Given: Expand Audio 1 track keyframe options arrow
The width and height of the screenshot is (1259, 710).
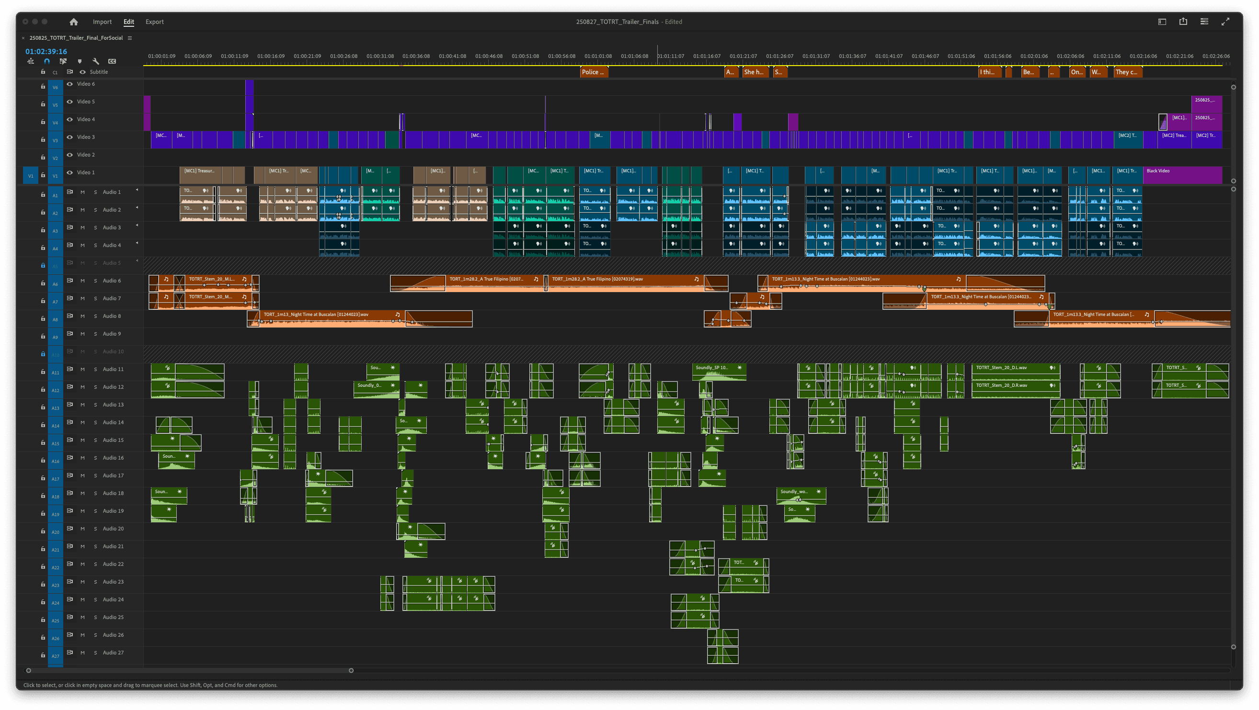Looking at the screenshot, I should 137,190.
